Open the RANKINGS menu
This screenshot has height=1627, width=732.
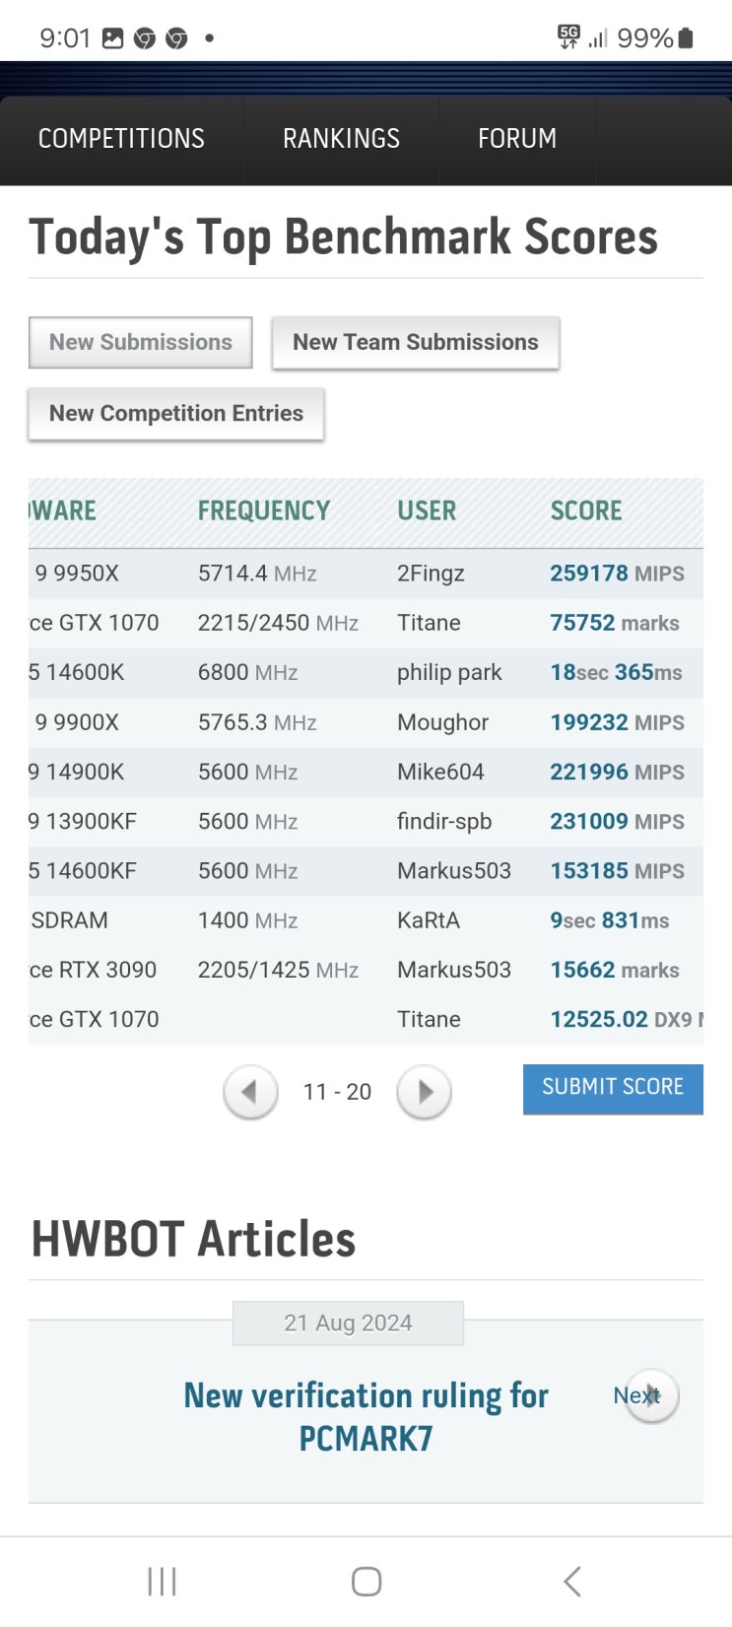click(341, 139)
